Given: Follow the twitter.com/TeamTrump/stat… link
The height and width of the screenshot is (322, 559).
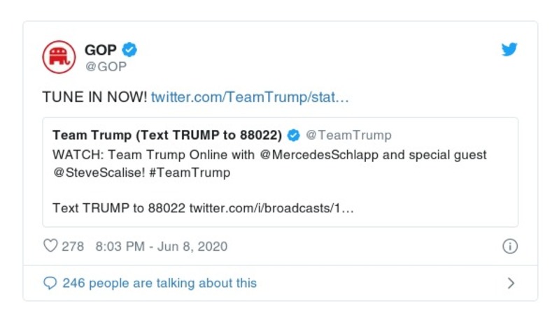Looking at the screenshot, I should pos(250,97).
